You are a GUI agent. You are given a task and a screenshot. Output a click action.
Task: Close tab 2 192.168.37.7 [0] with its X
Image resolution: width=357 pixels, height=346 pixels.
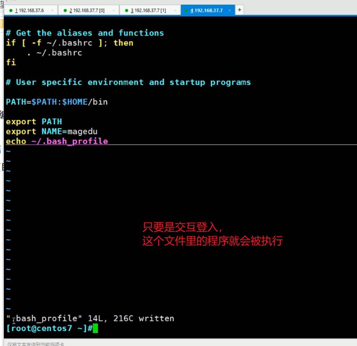point(113,11)
